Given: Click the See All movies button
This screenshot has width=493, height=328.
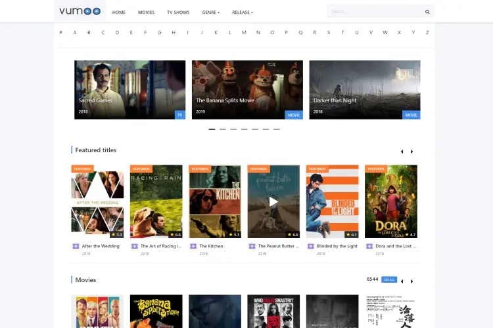Looking at the screenshot, I should [x=389, y=279].
